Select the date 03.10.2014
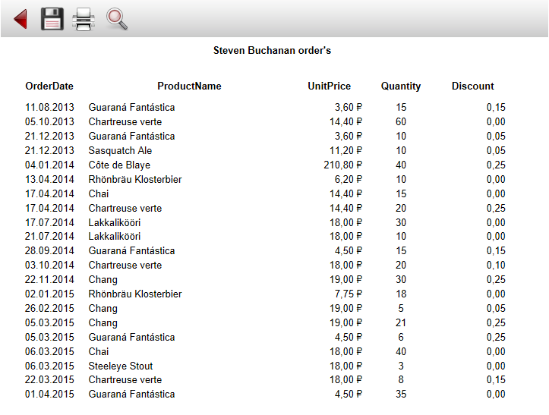549x415 pixels. click(49, 266)
